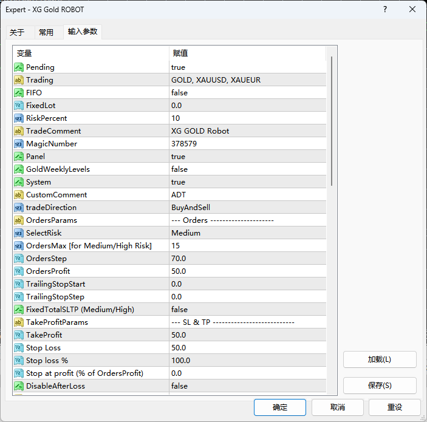
Task: Click the enum icon beside SelectRisk
Action: pyautogui.click(x=19, y=233)
